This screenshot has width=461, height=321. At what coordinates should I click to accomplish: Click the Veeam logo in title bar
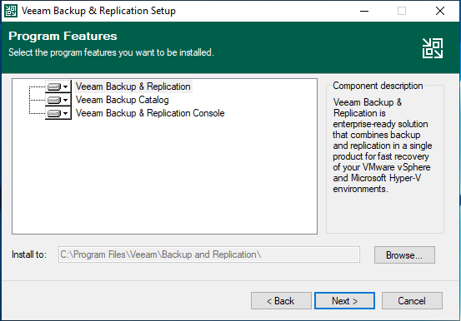[x=11, y=11]
